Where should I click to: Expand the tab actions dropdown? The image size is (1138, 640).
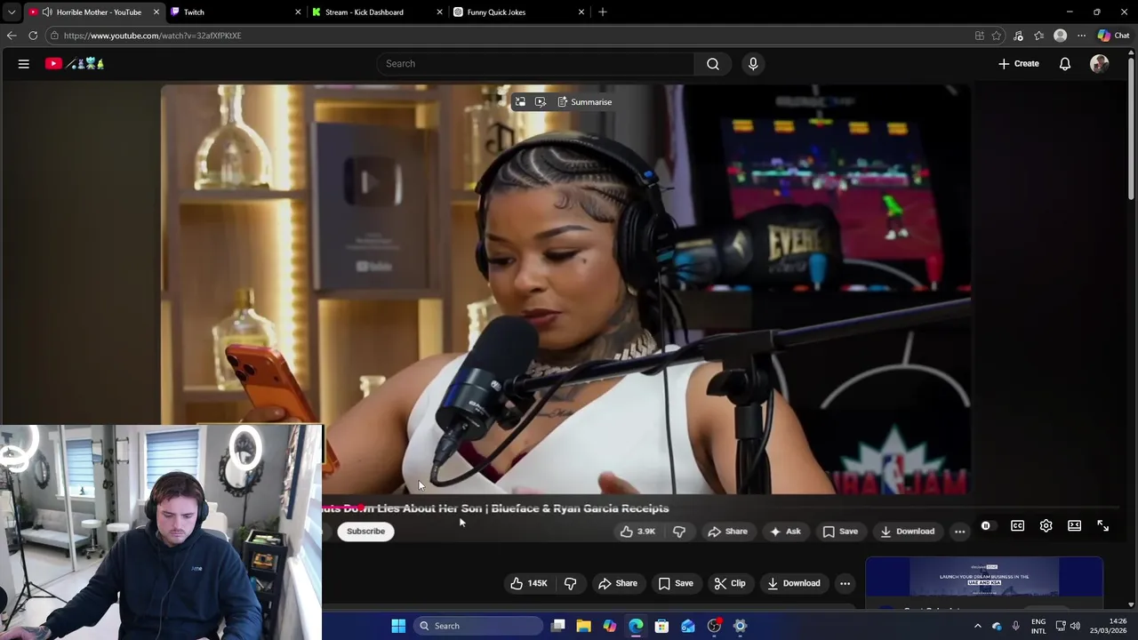pos(12,12)
